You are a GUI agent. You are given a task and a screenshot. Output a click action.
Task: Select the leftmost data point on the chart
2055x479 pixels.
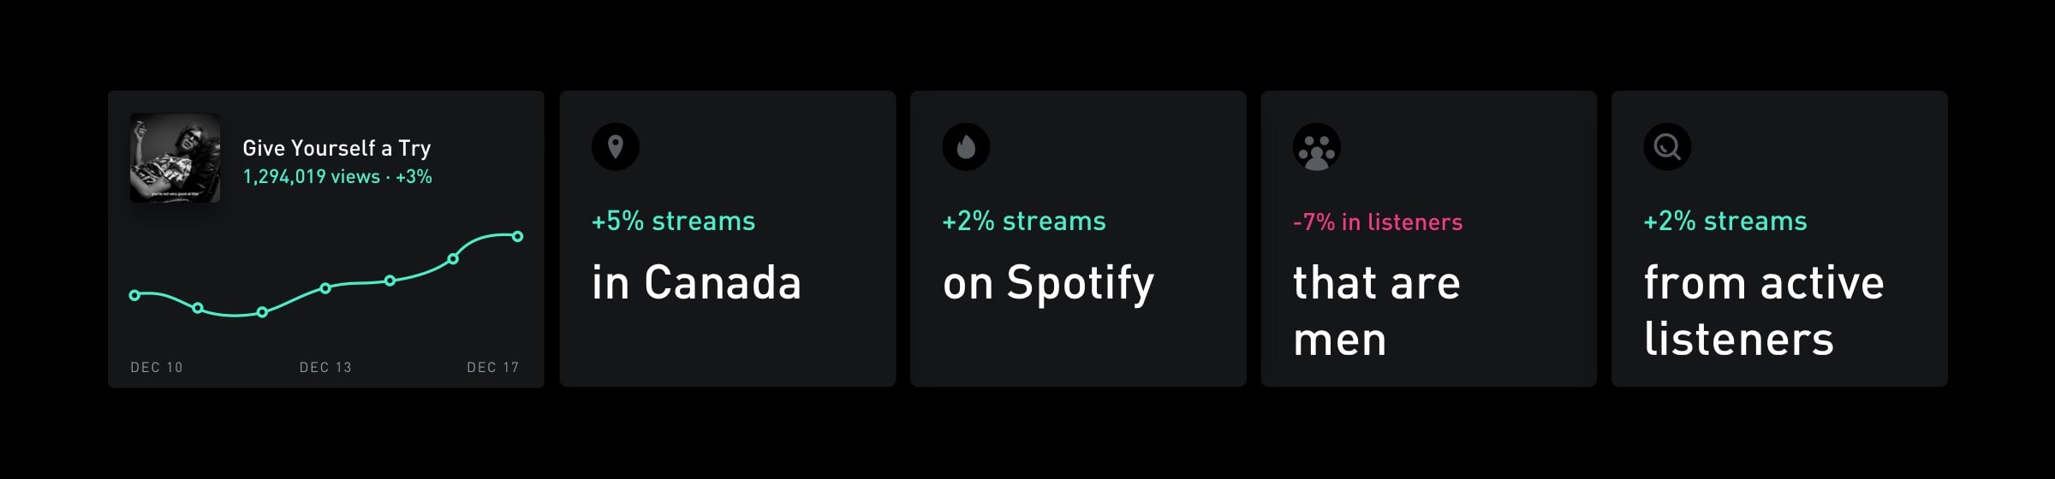click(134, 295)
